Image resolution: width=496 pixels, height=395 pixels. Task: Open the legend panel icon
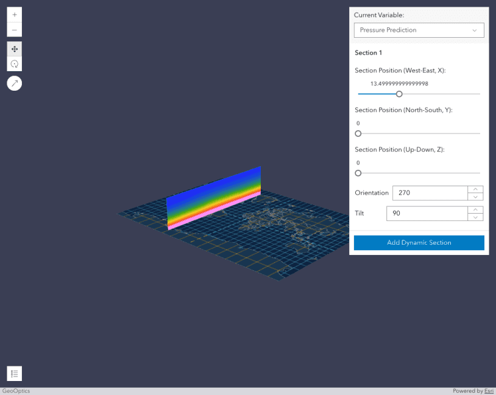[x=14, y=373]
